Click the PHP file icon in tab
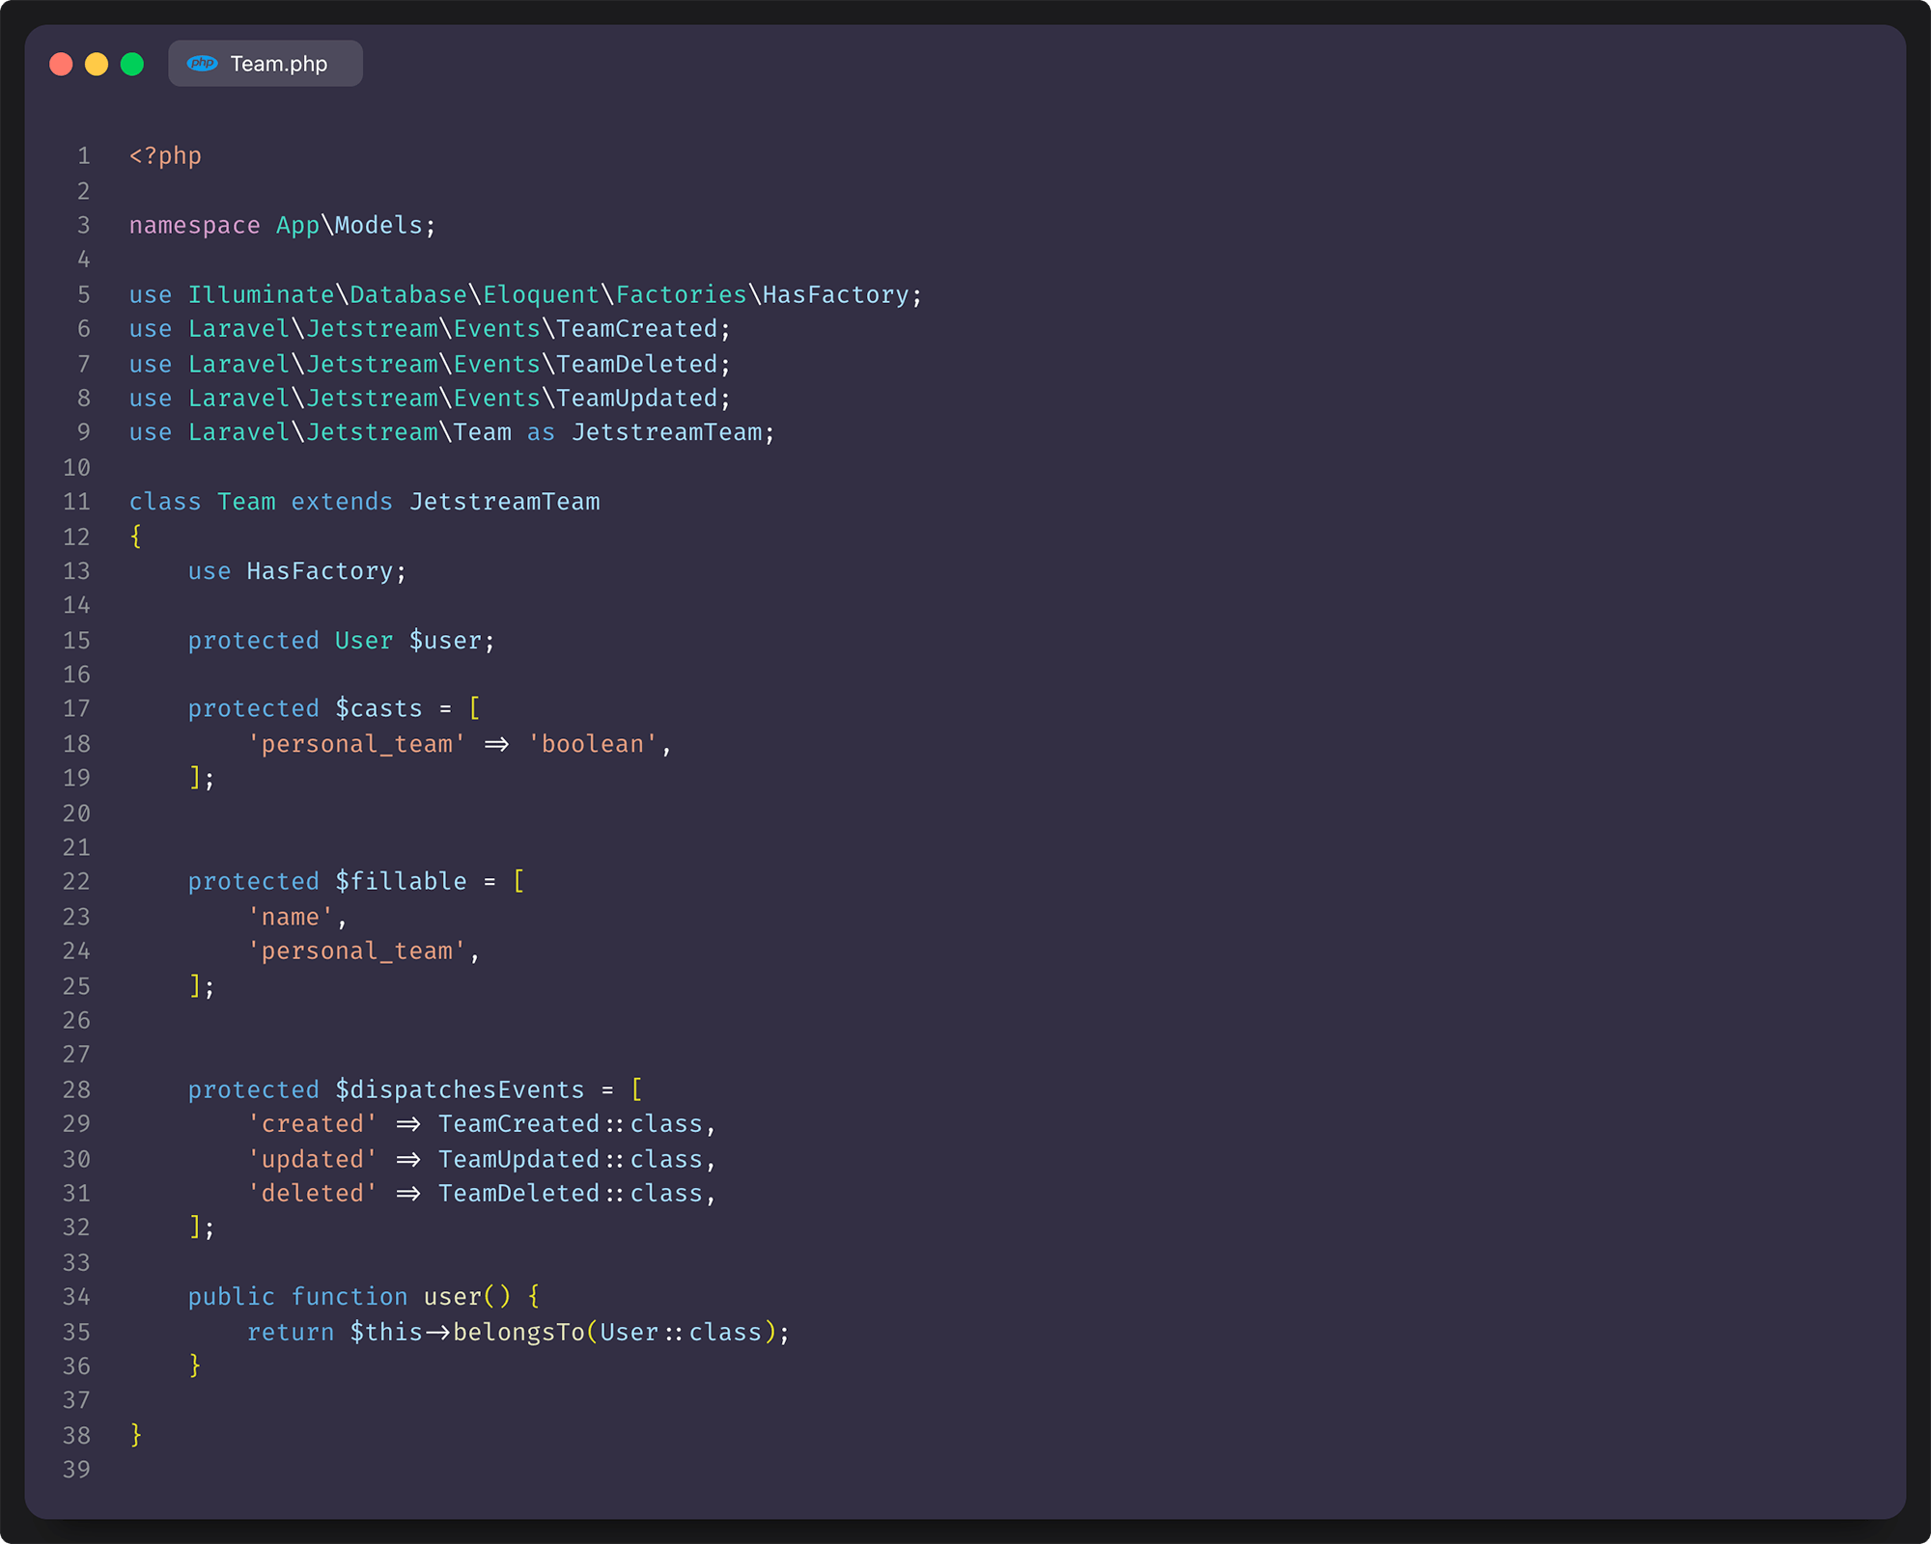 tap(202, 63)
